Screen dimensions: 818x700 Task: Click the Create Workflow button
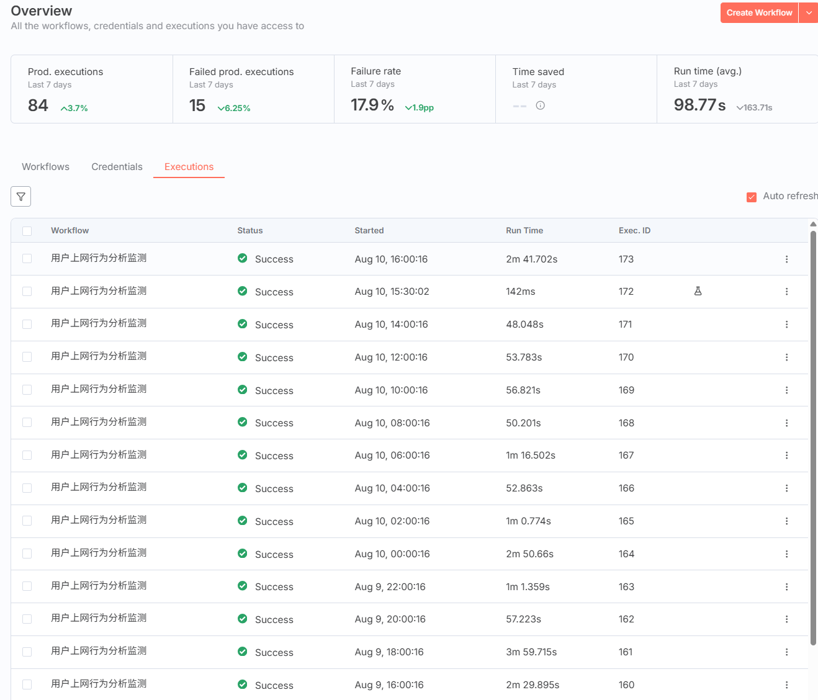(x=758, y=13)
